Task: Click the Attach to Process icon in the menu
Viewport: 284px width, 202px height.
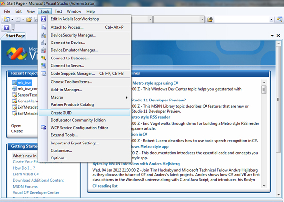Action: pos(44,27)
